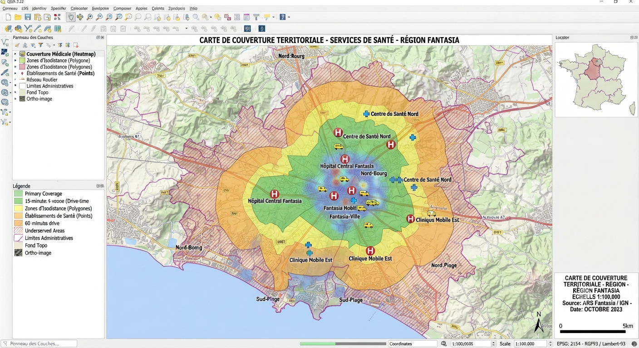Expand the Limites Administratives layer in layers panel
The image size is (639, 348).
click(15, 86)
